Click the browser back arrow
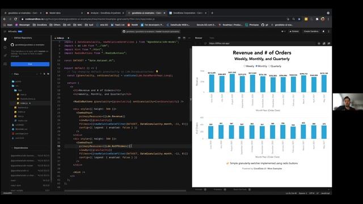The image size is (363, 204). [5, 19]
